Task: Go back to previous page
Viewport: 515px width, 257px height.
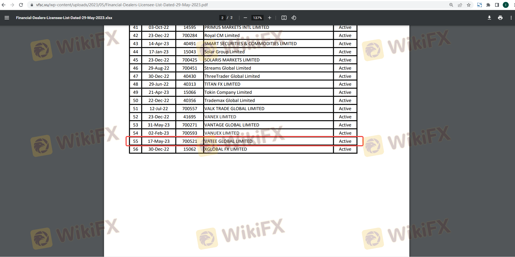Action: (x=4, y=5)
